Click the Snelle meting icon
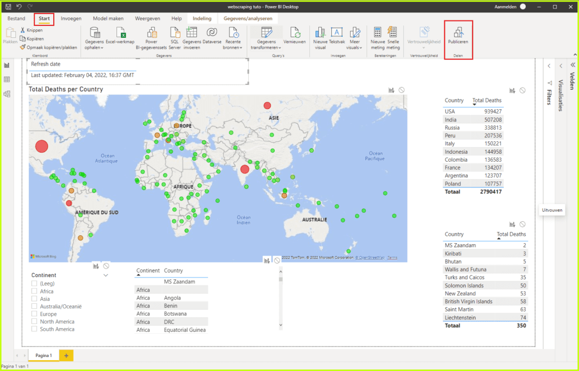 pos(392,32)
